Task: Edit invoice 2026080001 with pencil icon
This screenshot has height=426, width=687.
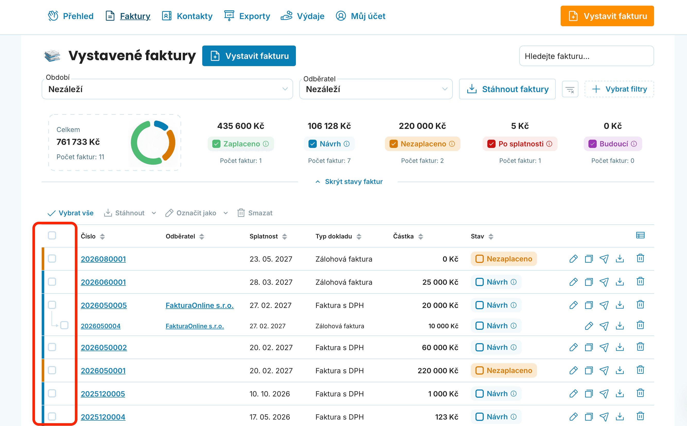Action: point(574,259)
